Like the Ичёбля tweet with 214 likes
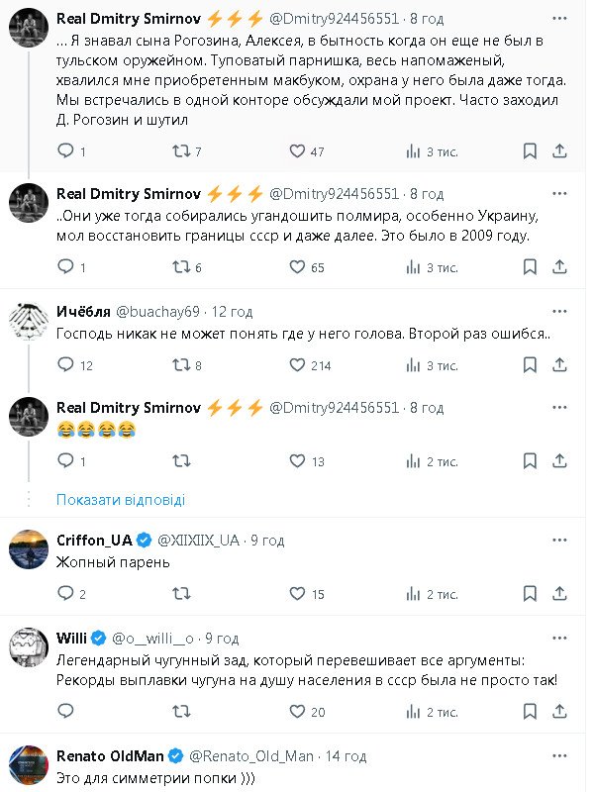The height and width of the screenshot is (792, 594). (297, 365)
